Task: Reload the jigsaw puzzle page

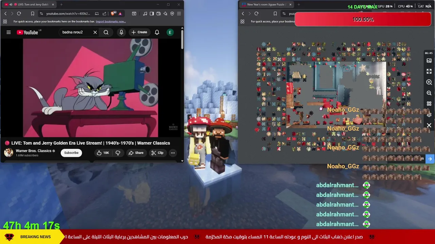Action: [256, 14]
